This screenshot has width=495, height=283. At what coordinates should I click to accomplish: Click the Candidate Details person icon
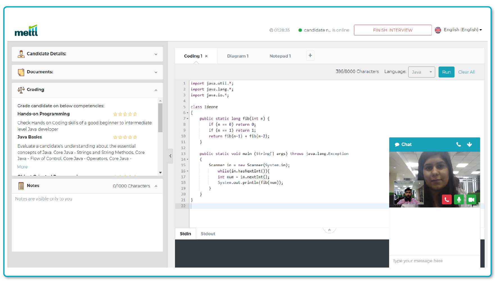[x=21, y=54]
